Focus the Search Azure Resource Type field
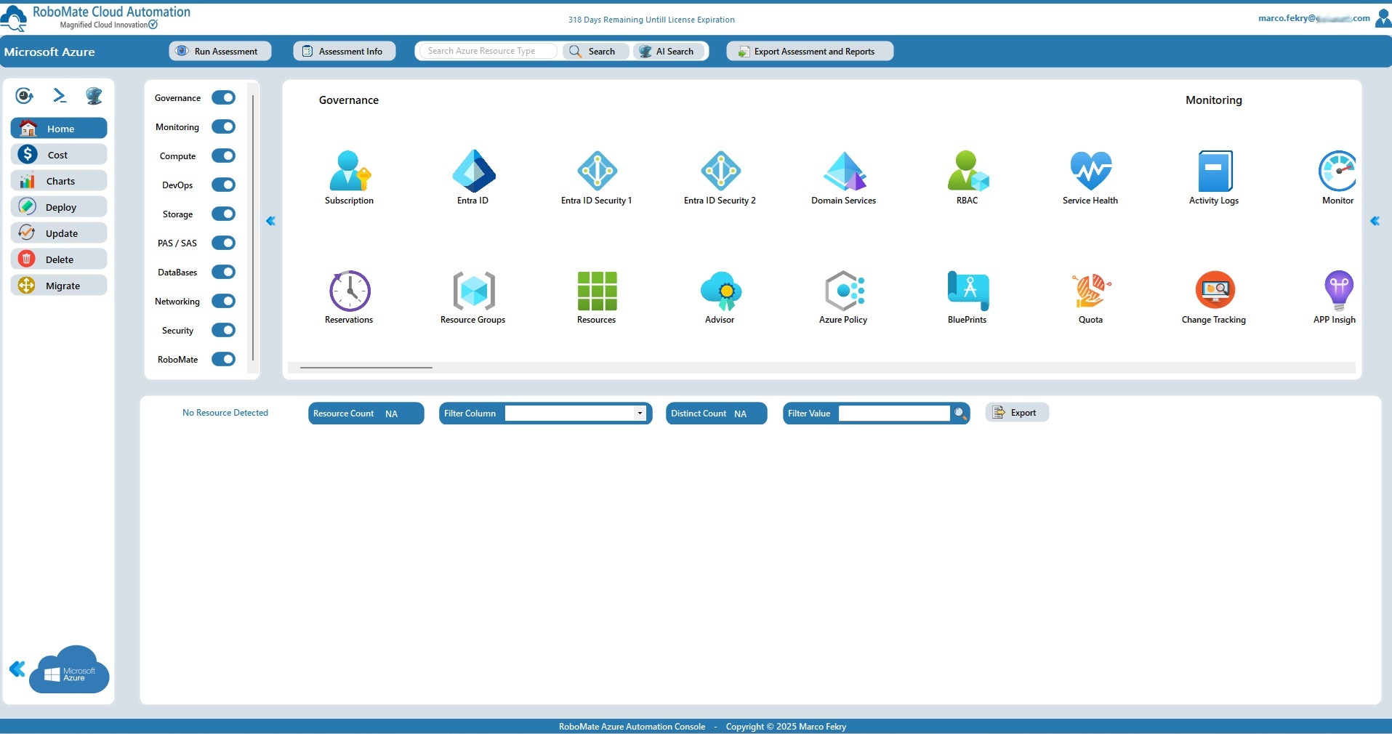 point(488,51)
